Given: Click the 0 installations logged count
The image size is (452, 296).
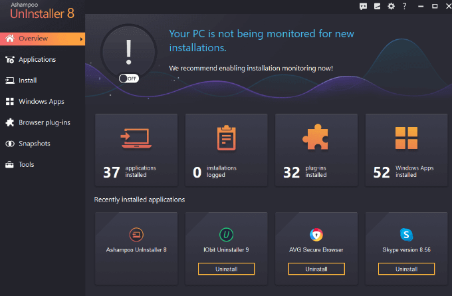Looking at the screenshot, I should click(x=197, y=172).
